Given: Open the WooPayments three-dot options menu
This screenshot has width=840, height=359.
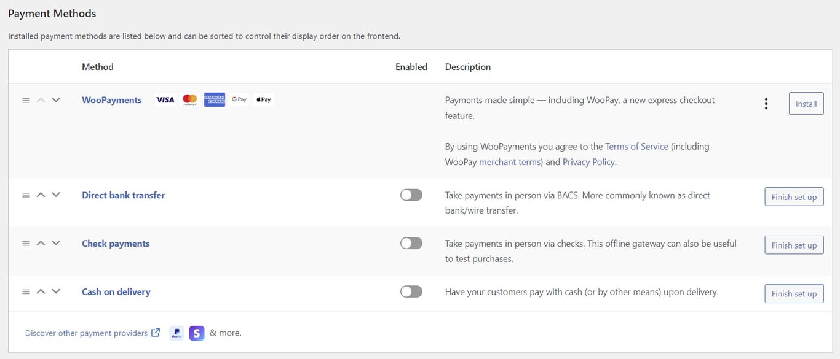Looking at the screenshot, I should [x=766, y=103].
